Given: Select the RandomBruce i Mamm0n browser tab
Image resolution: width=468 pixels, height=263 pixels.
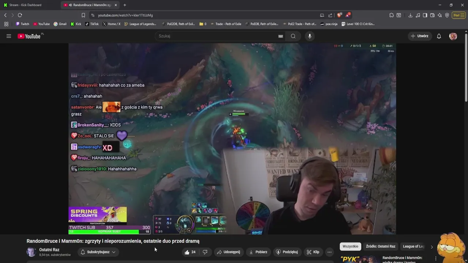Looking at the screenshot, I should point(91,5).
